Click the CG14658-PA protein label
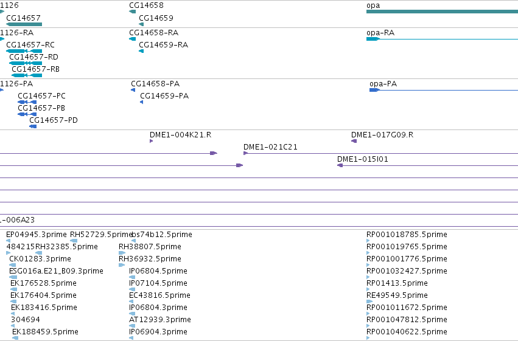Screen dimensions: 518x341 (x=155, y=83)
